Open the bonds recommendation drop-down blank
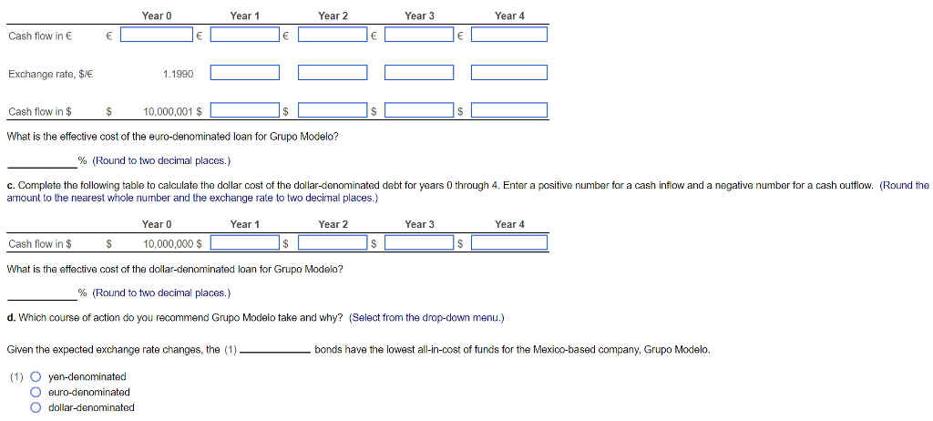Screen dimensions: 933x421 (x=275, y=350)
